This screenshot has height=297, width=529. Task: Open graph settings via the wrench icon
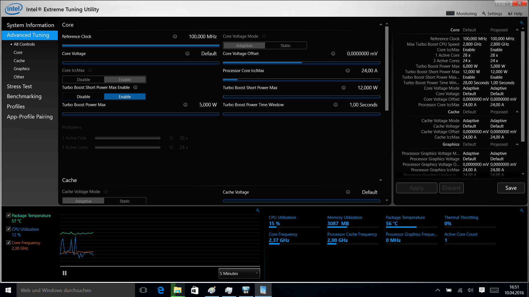[258, 210]
